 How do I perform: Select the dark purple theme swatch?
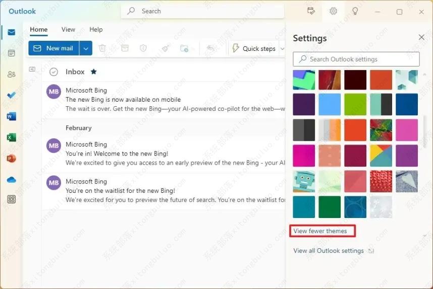(x=304, y=104)
